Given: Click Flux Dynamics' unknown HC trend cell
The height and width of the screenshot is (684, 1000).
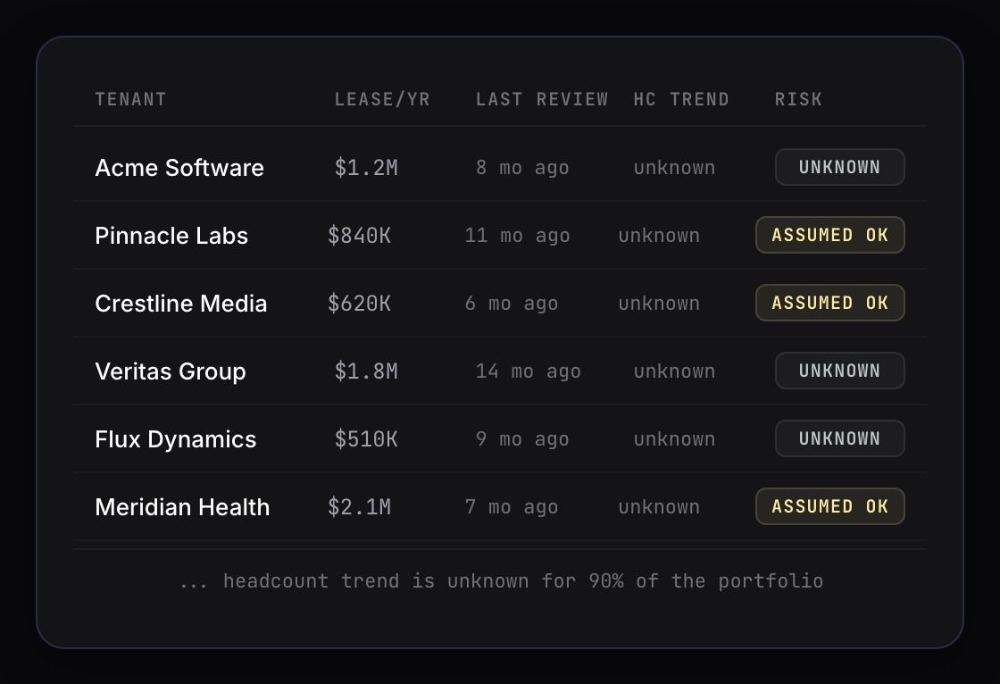Looking at the screenshot, I should pyautogui.click(x=674, y=440).
